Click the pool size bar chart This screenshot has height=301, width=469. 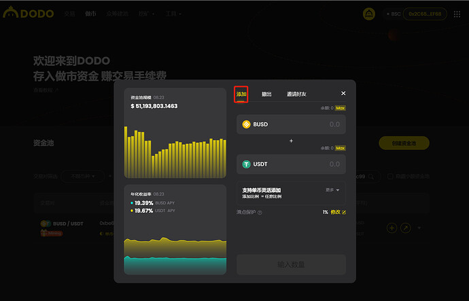(175, 152)
